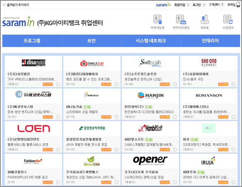Click 즉시지원 button for 이루자
242x187 pixels.
tap(223, 182)
